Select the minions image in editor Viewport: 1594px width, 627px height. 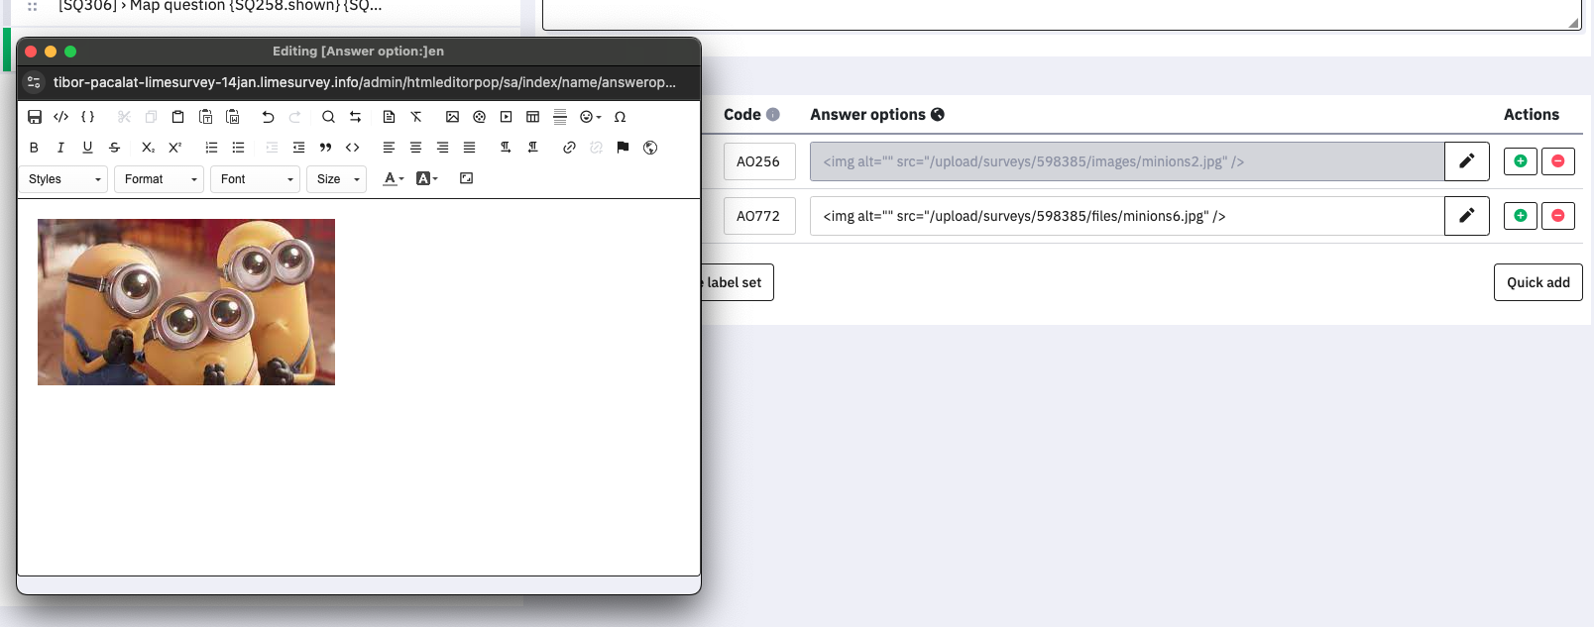pos(186,302)
